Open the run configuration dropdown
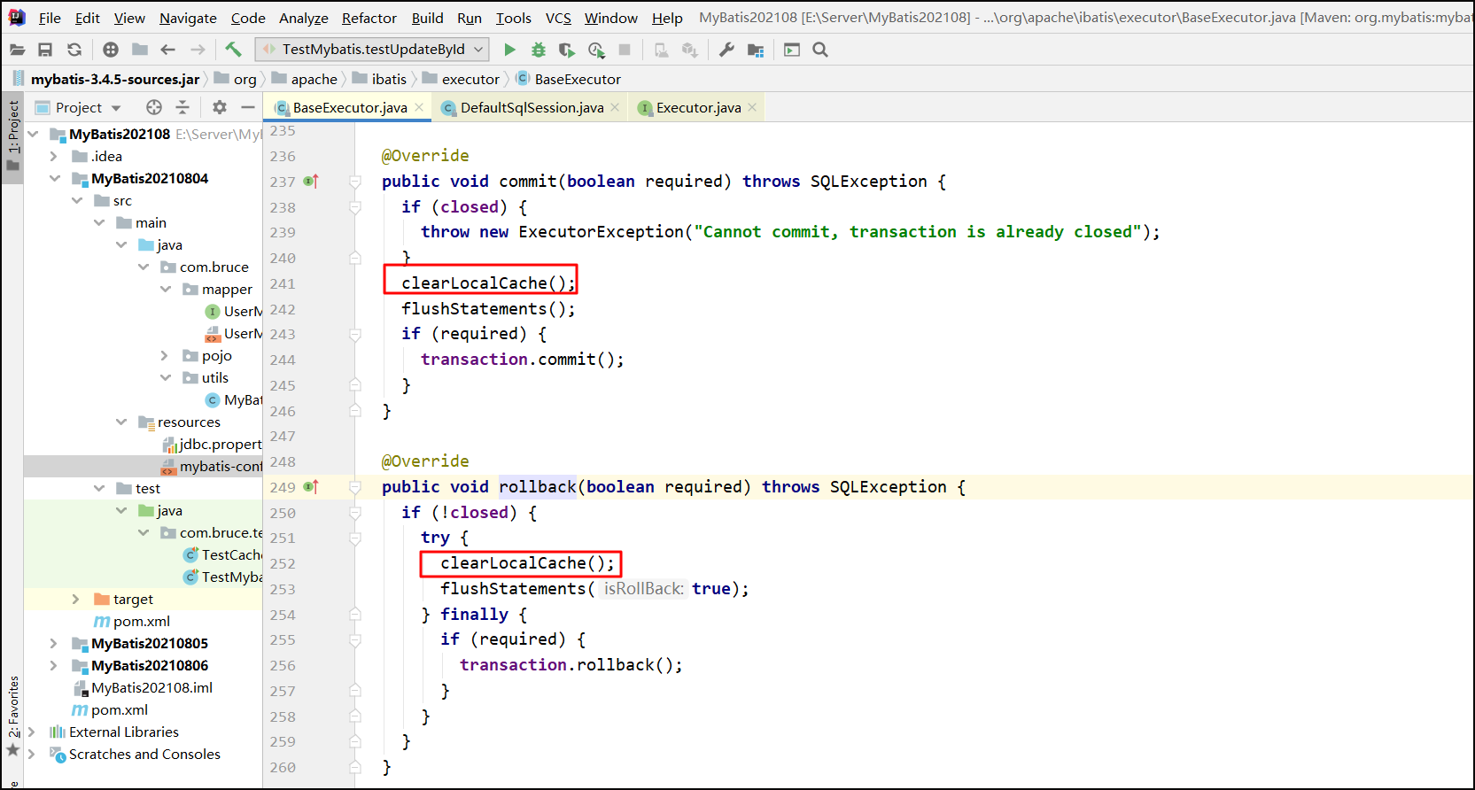Screen dimensions: 1475x790 point(372,50)
